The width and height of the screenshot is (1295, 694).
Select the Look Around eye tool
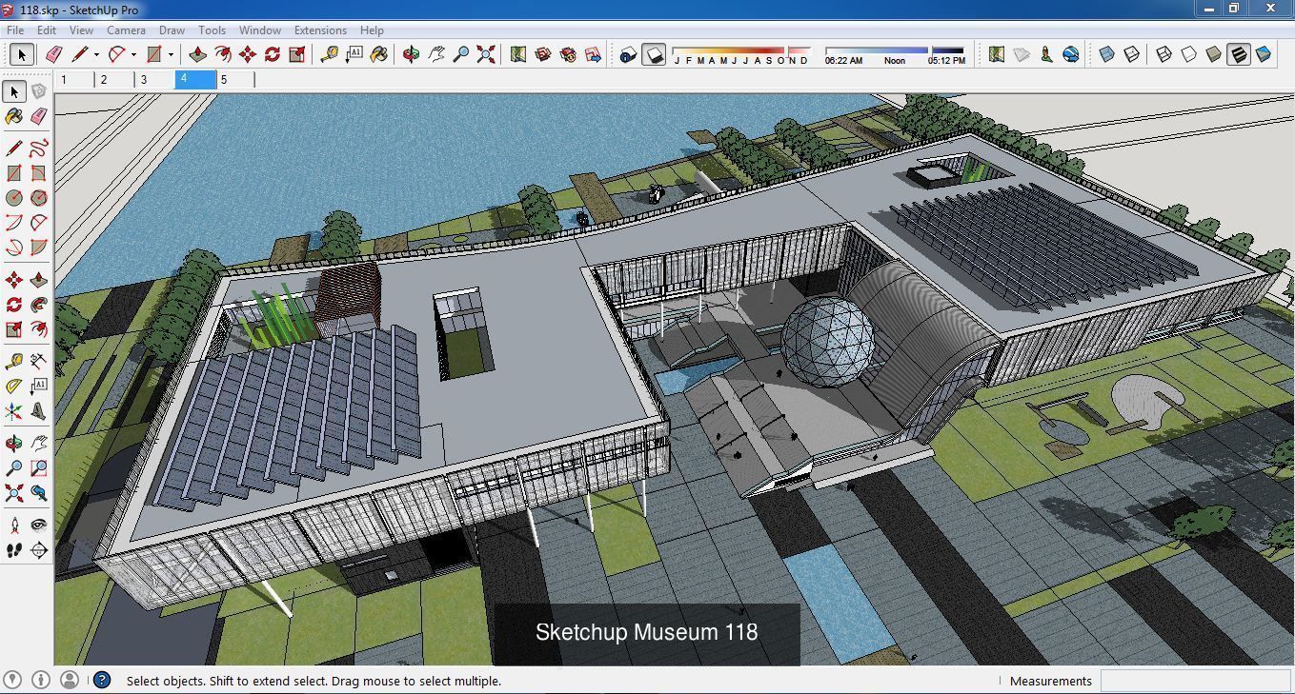[x=38, y=525]
